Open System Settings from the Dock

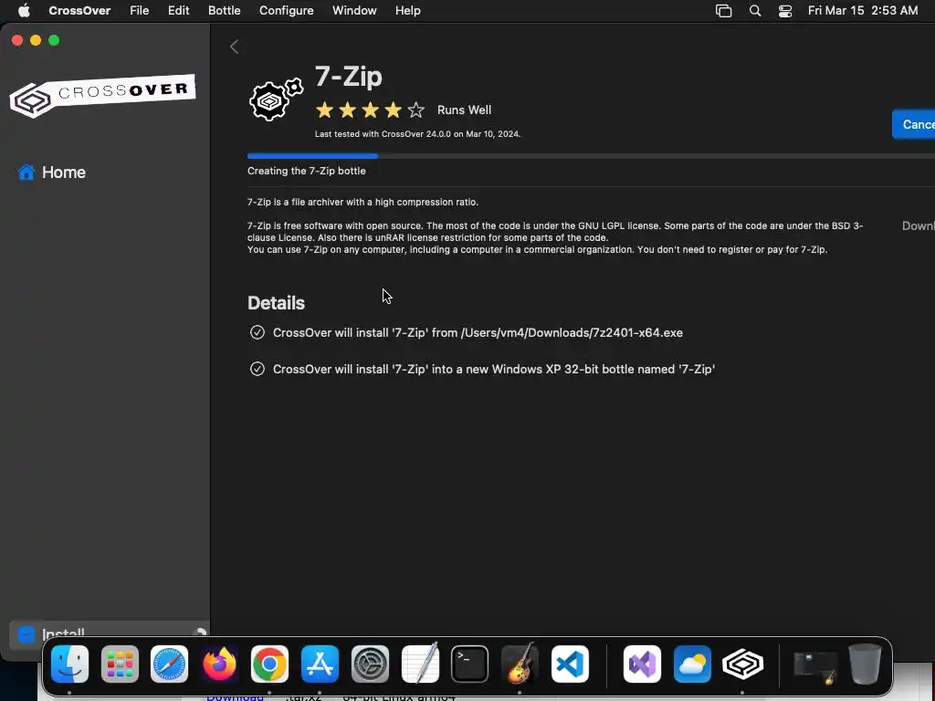click(370, 664)
